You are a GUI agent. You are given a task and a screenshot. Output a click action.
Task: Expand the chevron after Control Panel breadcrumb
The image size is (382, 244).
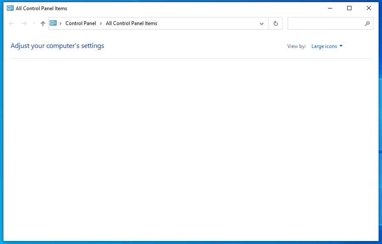[101, 23]
